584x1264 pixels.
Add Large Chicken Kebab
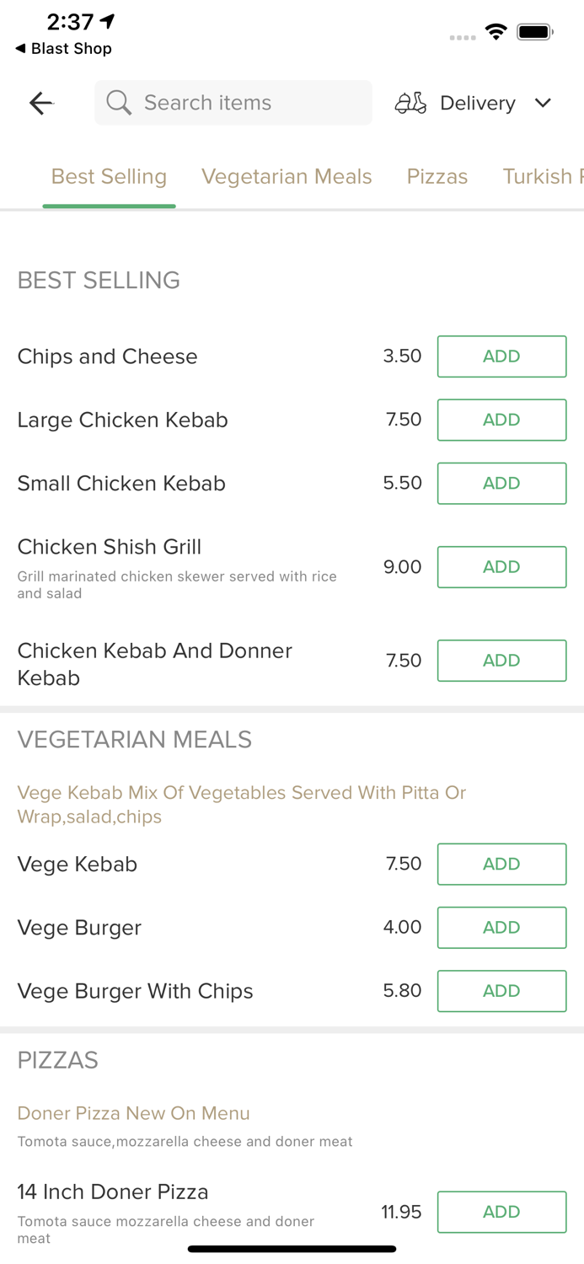(501, 420)
